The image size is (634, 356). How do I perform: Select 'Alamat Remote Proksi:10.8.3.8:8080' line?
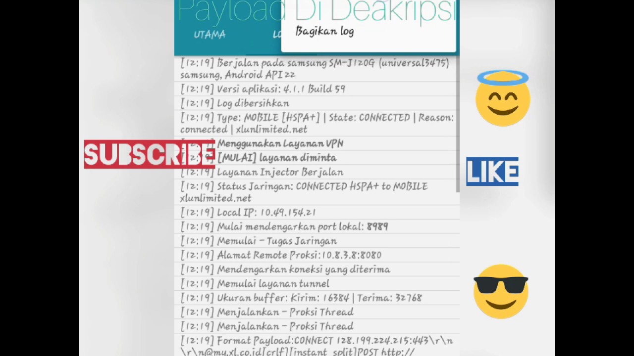click(317, 255)
